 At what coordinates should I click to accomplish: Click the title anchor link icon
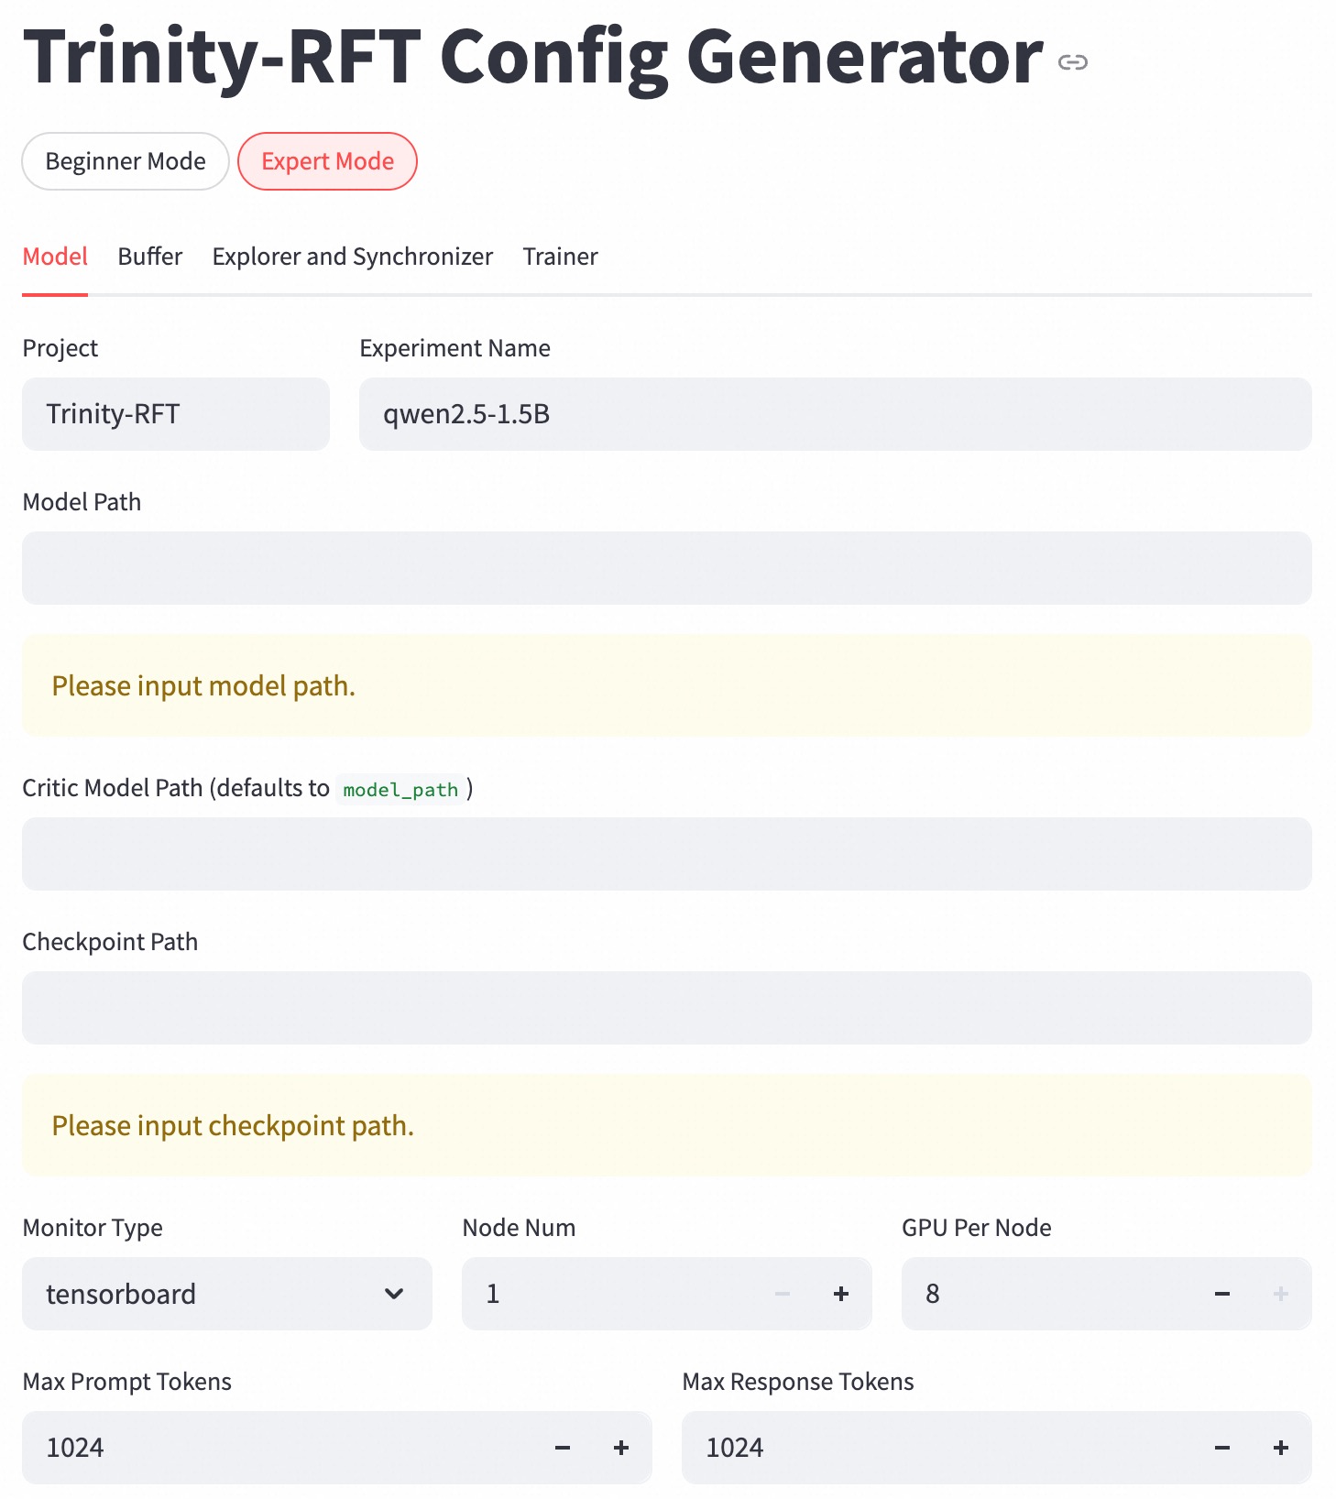point(1072,62)
